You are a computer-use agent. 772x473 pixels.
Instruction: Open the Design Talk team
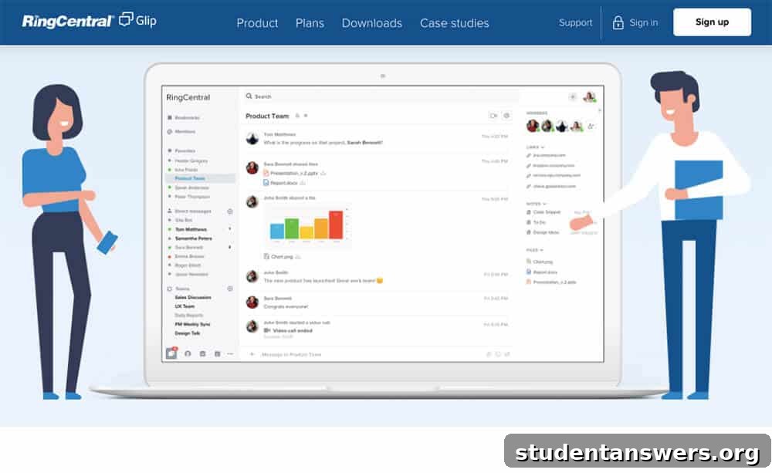point(188,333)
